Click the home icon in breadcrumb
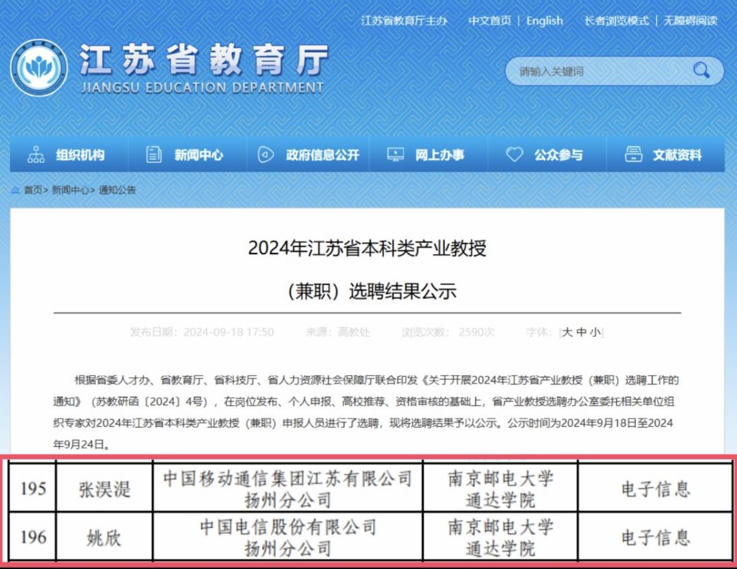The width and height of the screenshot is (737, 569). (x=15, y=190)
